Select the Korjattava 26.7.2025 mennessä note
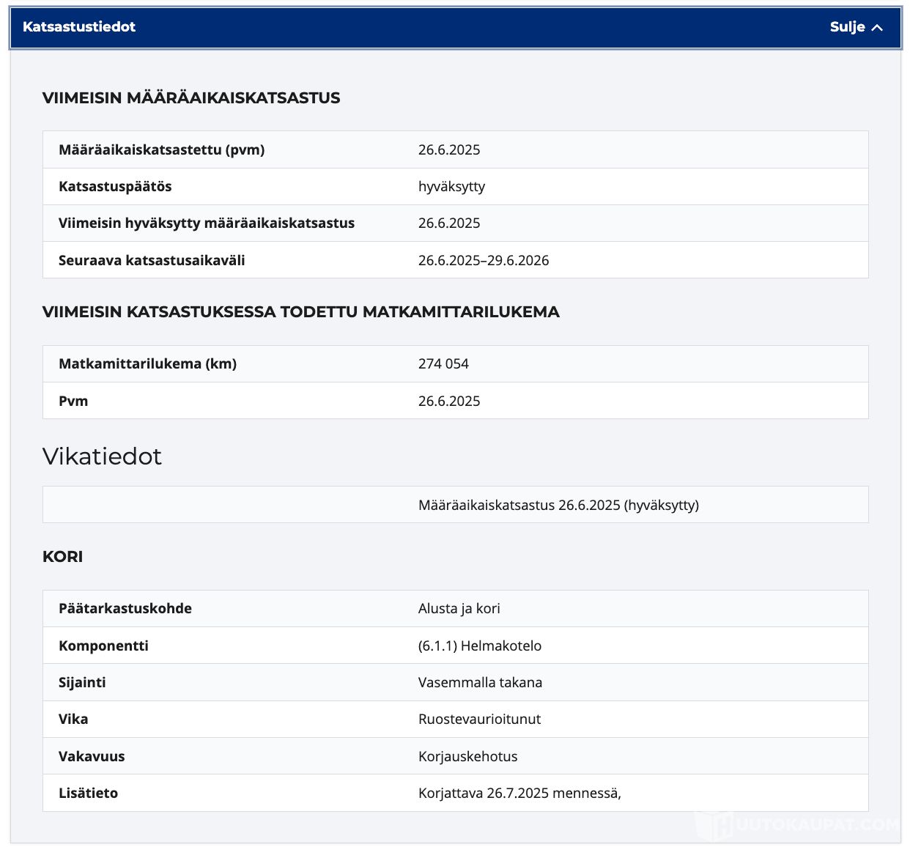The height and width of the screenshot is (847, 910). 519,794
